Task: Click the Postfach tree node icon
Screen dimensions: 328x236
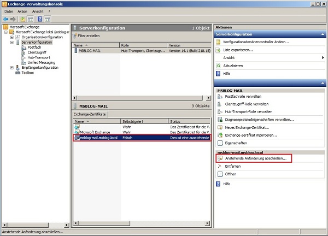Action: coord(24,48)
